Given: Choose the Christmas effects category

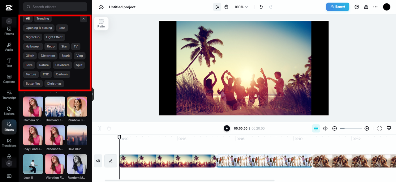Looking at the screenshot, I should point(54,83).
